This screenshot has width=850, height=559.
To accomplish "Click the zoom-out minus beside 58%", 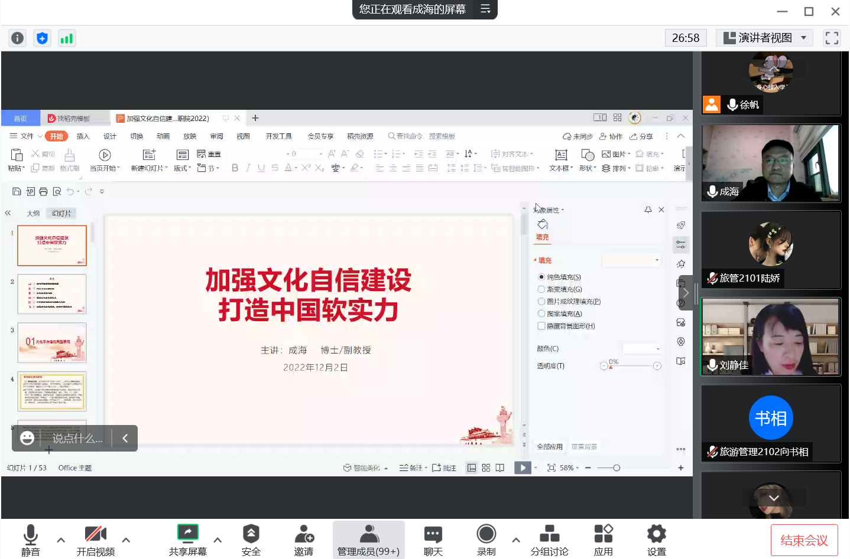I will pyautogui.click(x=588, y=468).
